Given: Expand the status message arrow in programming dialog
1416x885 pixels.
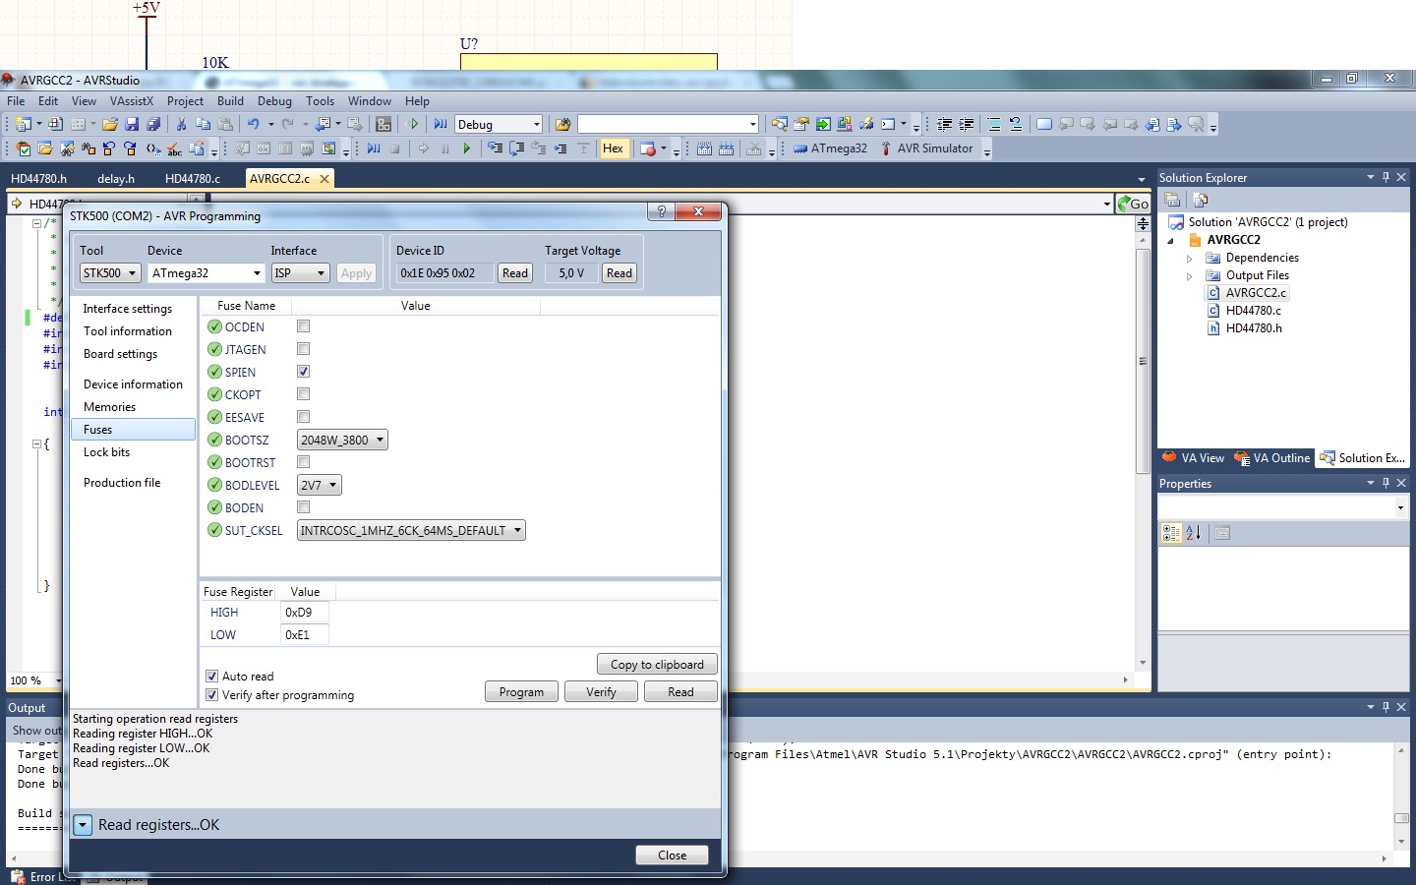Looking at the screenshot, I should coord(83,825).
